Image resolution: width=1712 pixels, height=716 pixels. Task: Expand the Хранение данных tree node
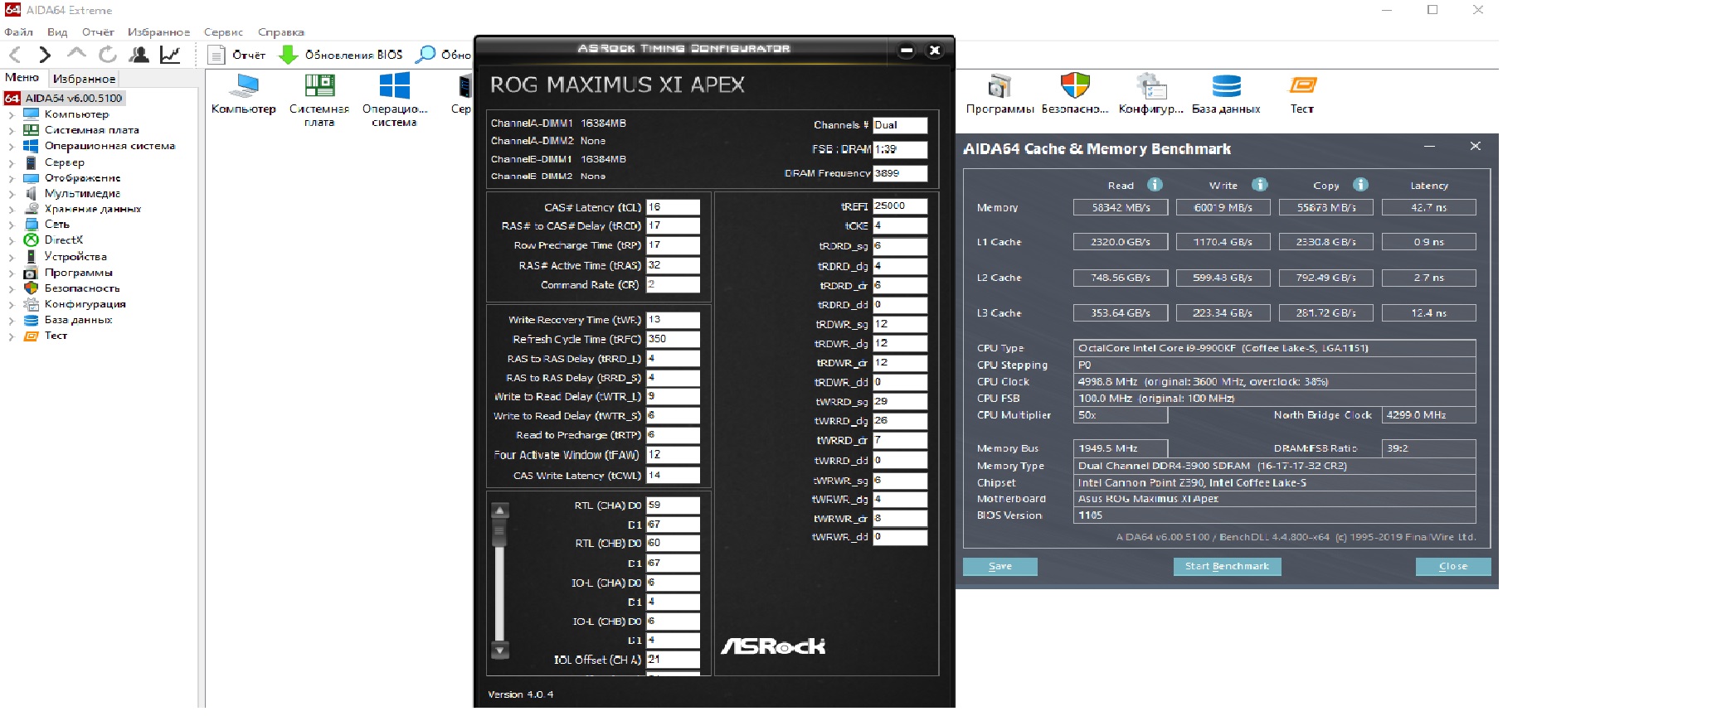11,209
